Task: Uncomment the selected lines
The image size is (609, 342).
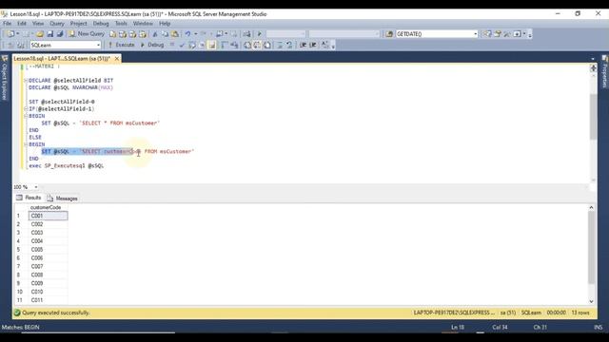Action: click(x=289, y=45)
